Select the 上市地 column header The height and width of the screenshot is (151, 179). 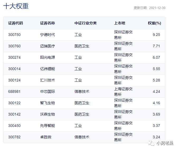pyautogui.click(x=120, y=23)
